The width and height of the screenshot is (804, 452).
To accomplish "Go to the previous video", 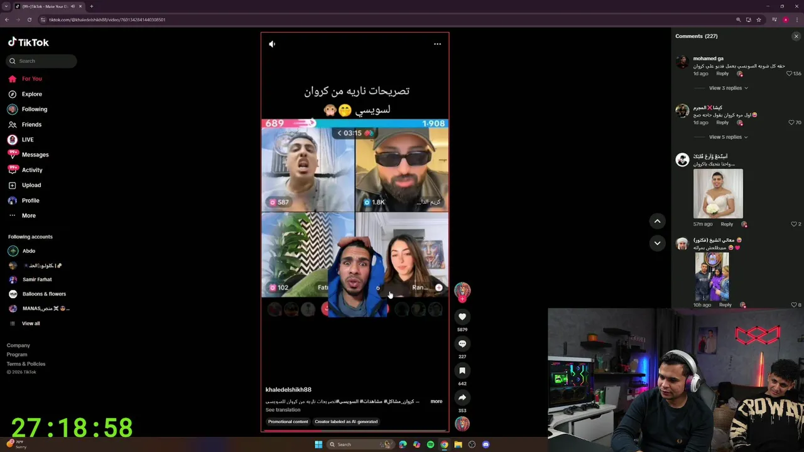I will 657,221.
